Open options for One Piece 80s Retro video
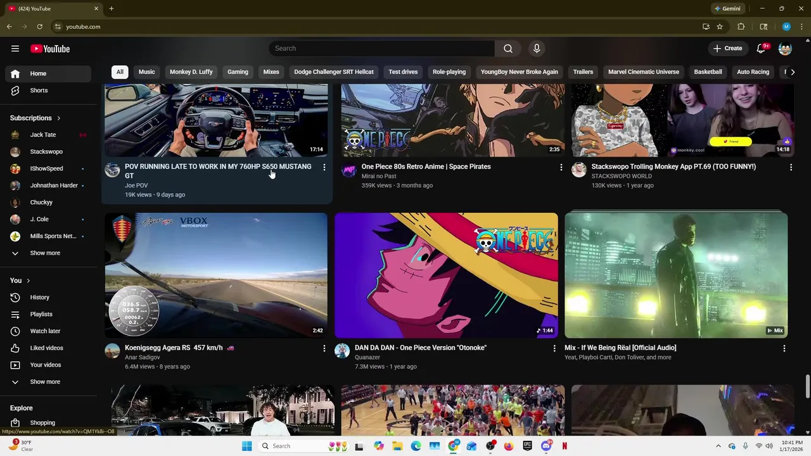Screen dimensions: 811x456 pos(561,167)
